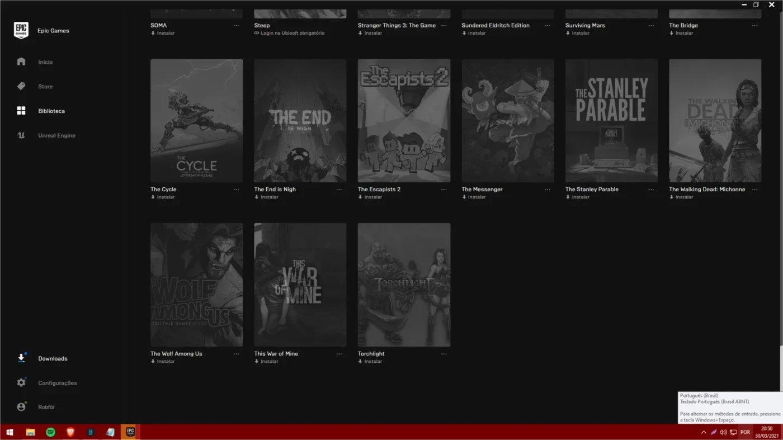Click Instalar under The Wolf Among Us
Screen dimensions: 783x440
point(163,361)
